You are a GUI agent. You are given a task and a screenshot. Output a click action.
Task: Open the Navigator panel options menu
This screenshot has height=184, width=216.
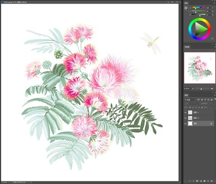(x=214, y=47)
